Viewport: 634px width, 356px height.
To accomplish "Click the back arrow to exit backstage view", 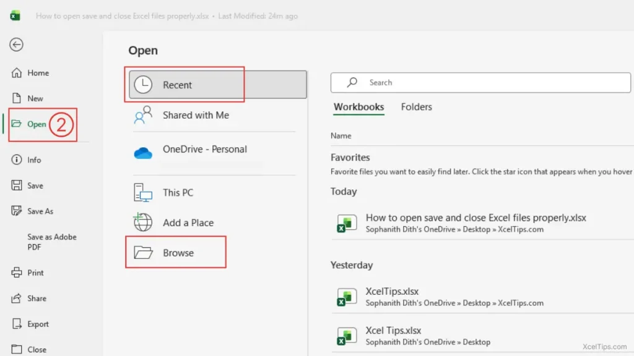I will [15, 44].
